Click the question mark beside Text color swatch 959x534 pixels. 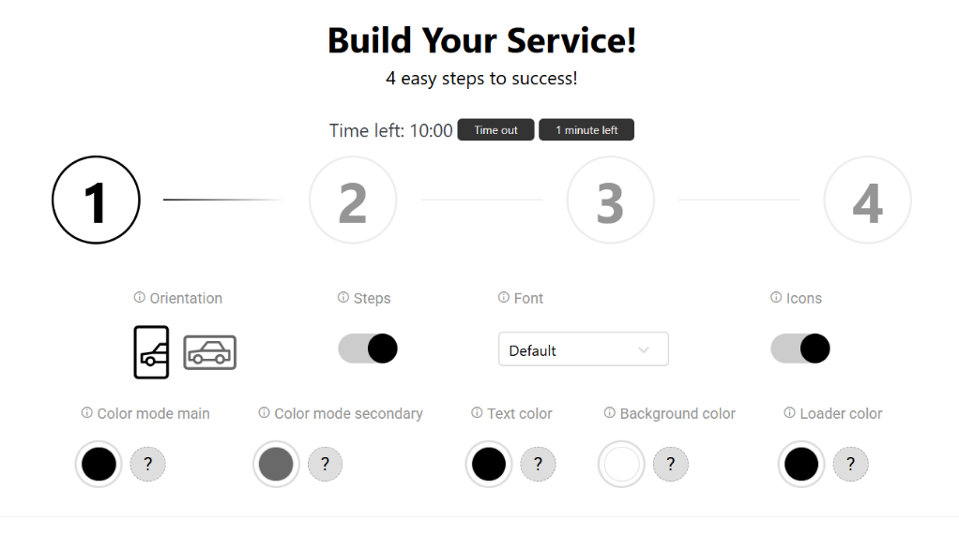tap(538, 464)
